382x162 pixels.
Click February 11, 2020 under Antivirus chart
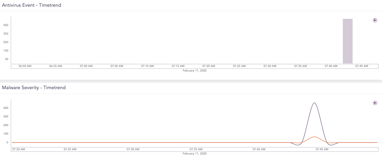pos(195,71)
